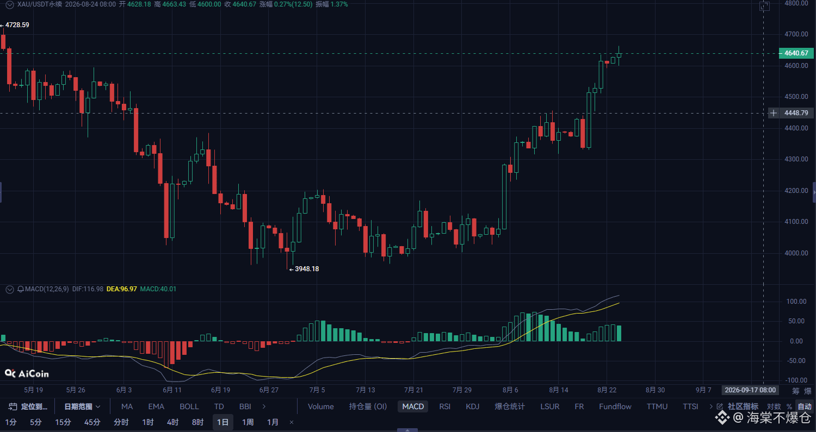Collapse the MACD indicator pane chevron
Screen dimensions: 816x432
pyautogui.click(x=9, y=289)
